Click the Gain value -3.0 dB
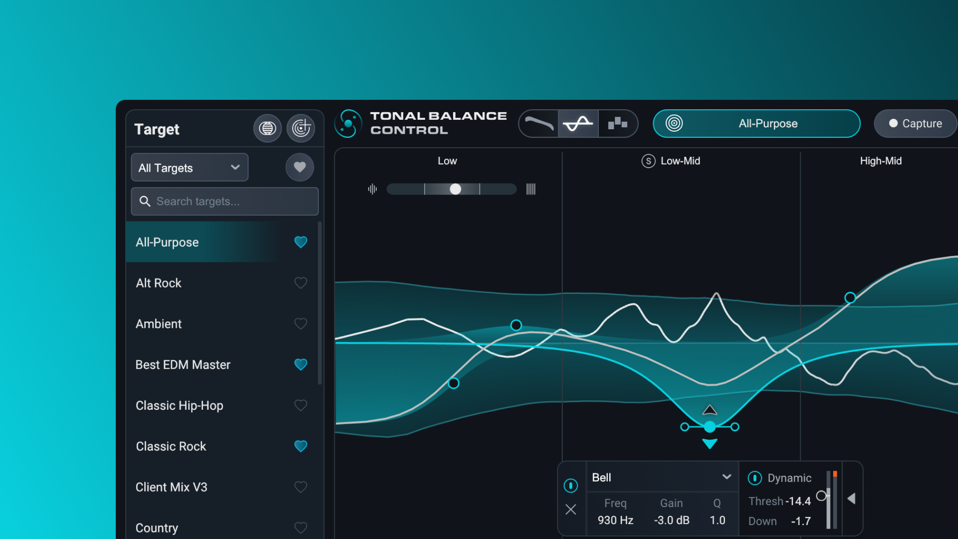 (672, 520)
